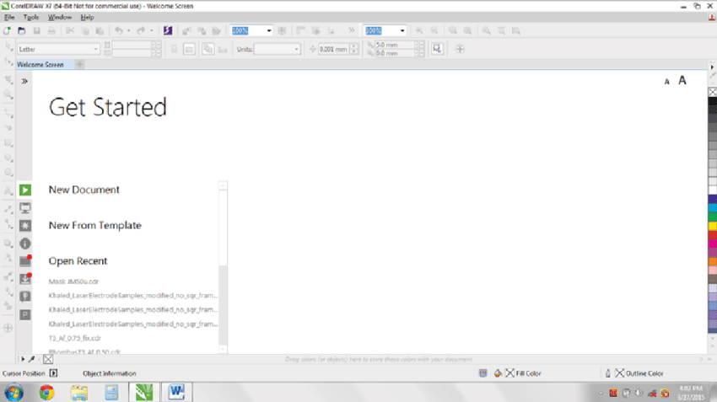The image size is (717, 402).
Task: Add a new document tab with plus
Action: pos(79,64)
